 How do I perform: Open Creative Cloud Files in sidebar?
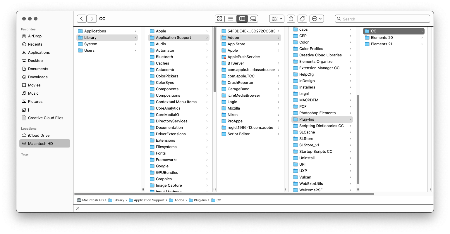click(45, 118)
